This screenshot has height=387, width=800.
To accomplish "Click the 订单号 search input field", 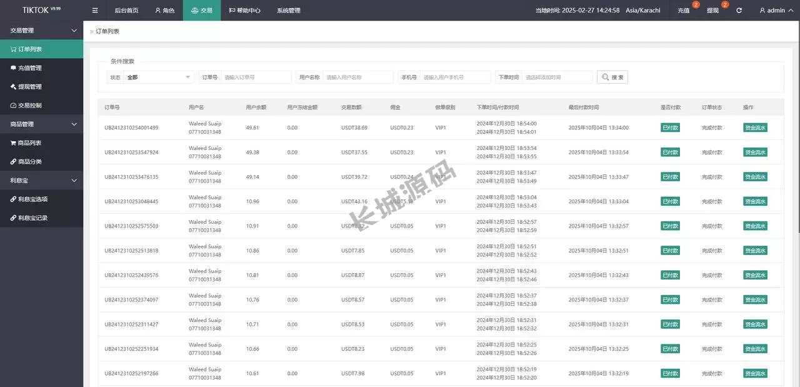I will click(x=256, y=77).
